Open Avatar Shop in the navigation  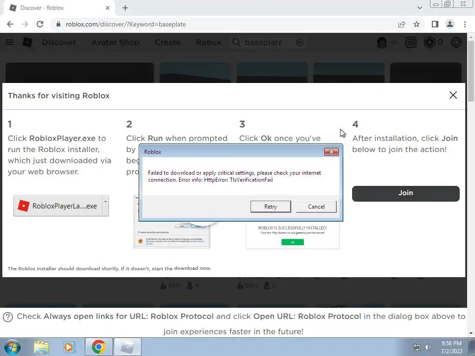tap(115, 42)
